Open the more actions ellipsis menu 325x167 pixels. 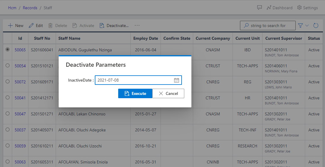pyautogui.click(x=137, y=25)
